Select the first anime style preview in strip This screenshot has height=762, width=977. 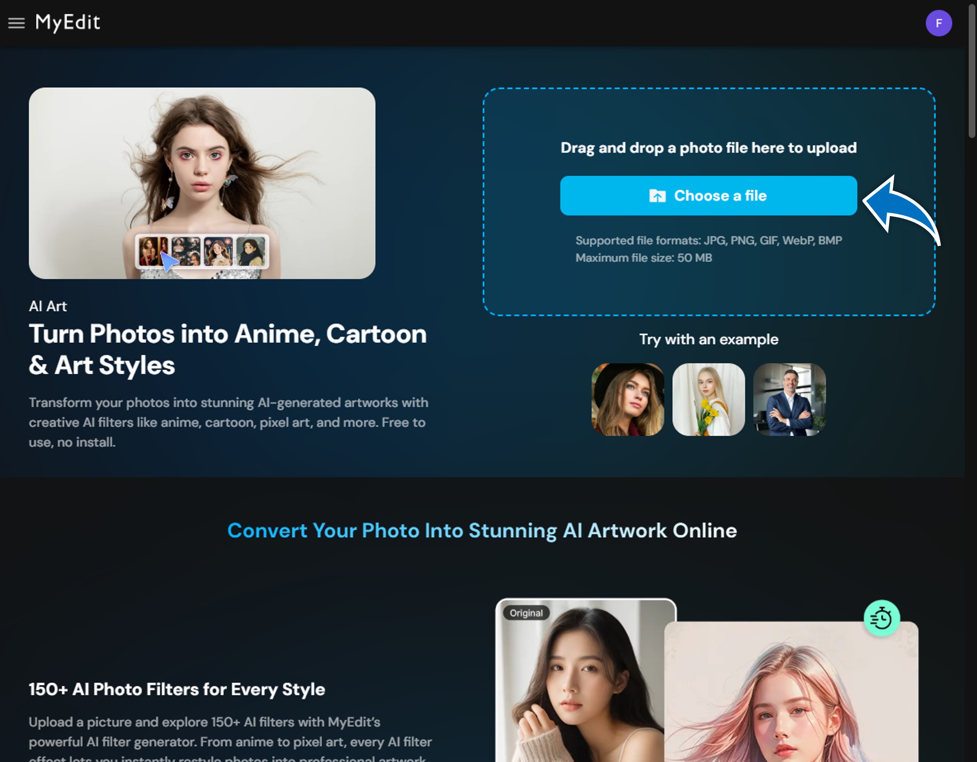click(x=154, y=251)
